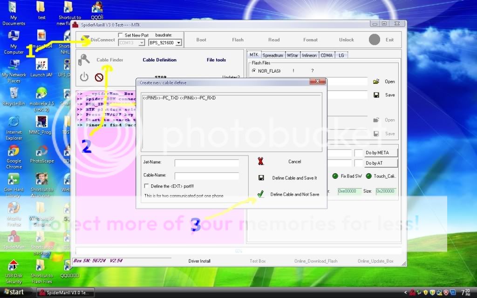Switch to the Infineon tab
This screenshot has width=477, height=298.
309,55
